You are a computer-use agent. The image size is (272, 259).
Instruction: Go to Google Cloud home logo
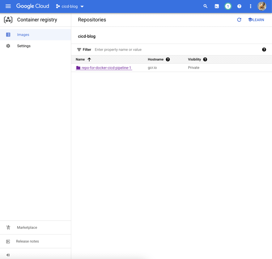(33, 6)
